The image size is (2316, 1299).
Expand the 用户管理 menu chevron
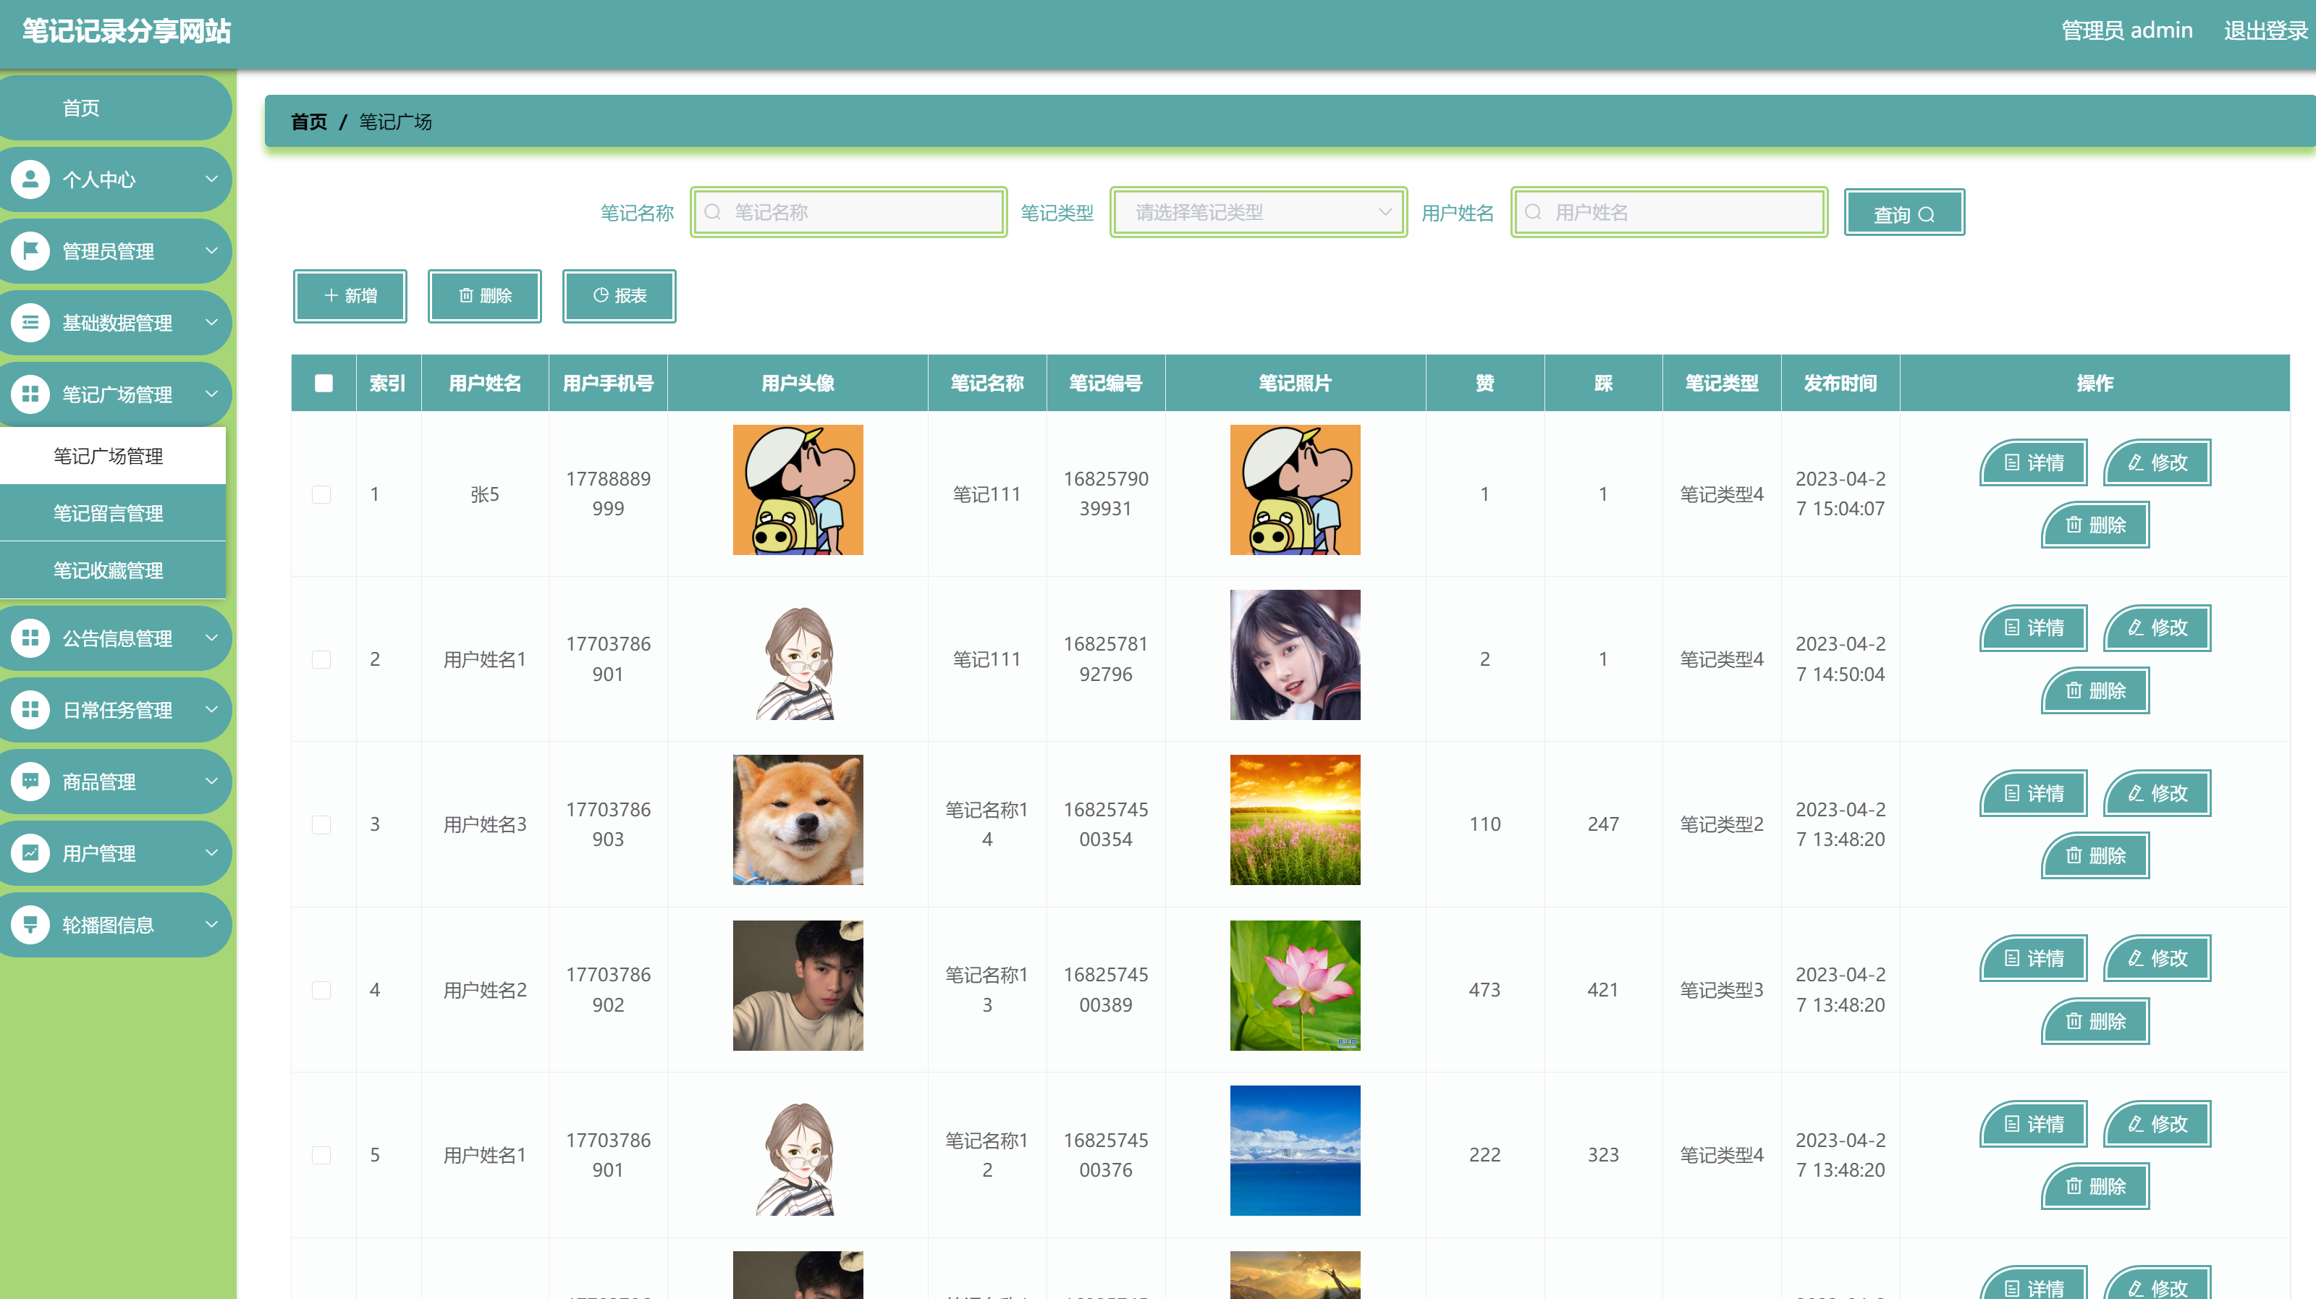[x=212, y=853]
